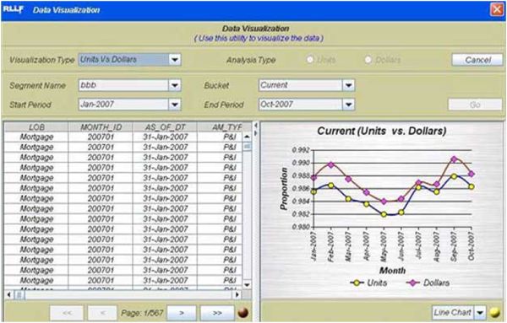The image size is (507, 323).
Task: Click the table scroll up arrow
Action: click(247, 137)
